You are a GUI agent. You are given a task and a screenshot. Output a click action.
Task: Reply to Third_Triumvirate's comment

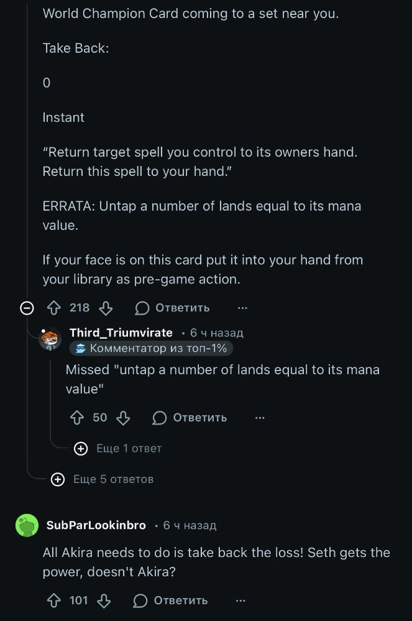coord(190,418)
